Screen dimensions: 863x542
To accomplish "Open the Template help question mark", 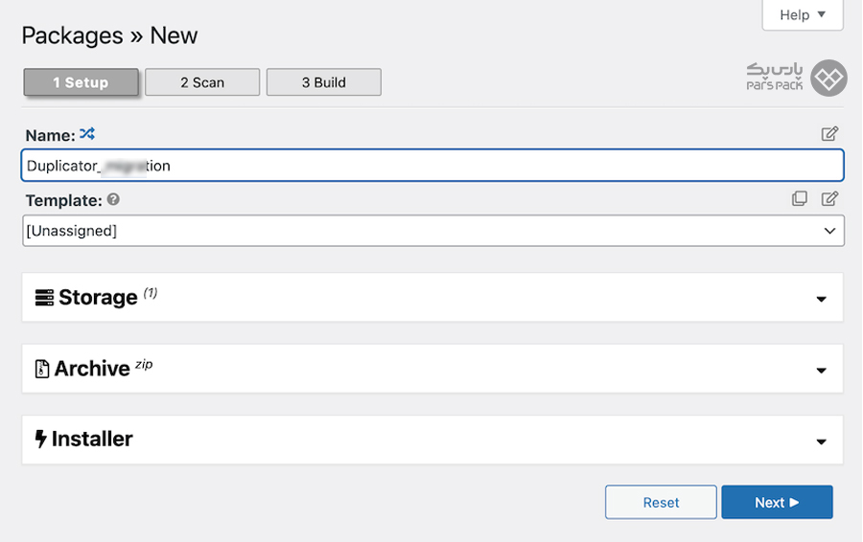I will [x=113, y=199].
